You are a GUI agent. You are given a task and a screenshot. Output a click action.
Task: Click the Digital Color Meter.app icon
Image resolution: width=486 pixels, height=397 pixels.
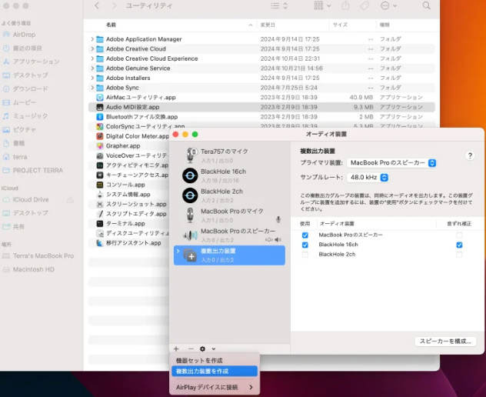pyautogui.click(x=99, y=136)
